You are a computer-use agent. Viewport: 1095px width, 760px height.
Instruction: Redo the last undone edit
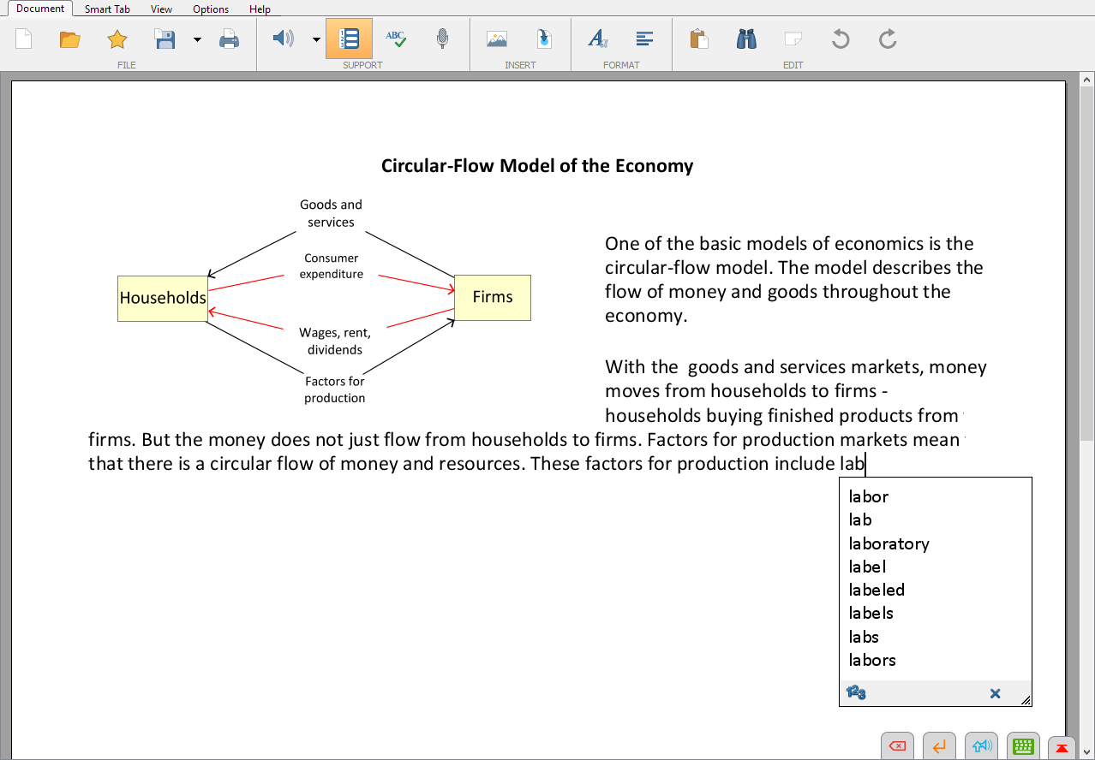pyautogui.click(x=888, y=39)
